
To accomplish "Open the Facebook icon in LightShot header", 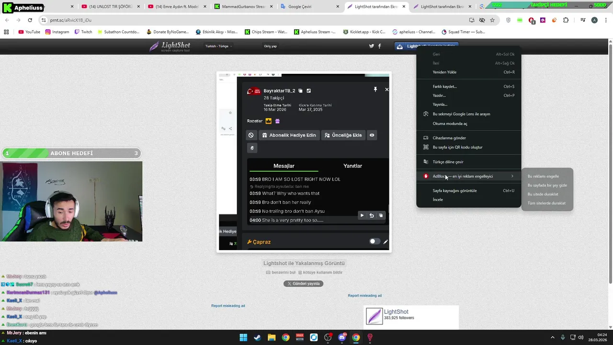I will pyautogui.click(x=380, y=46).
